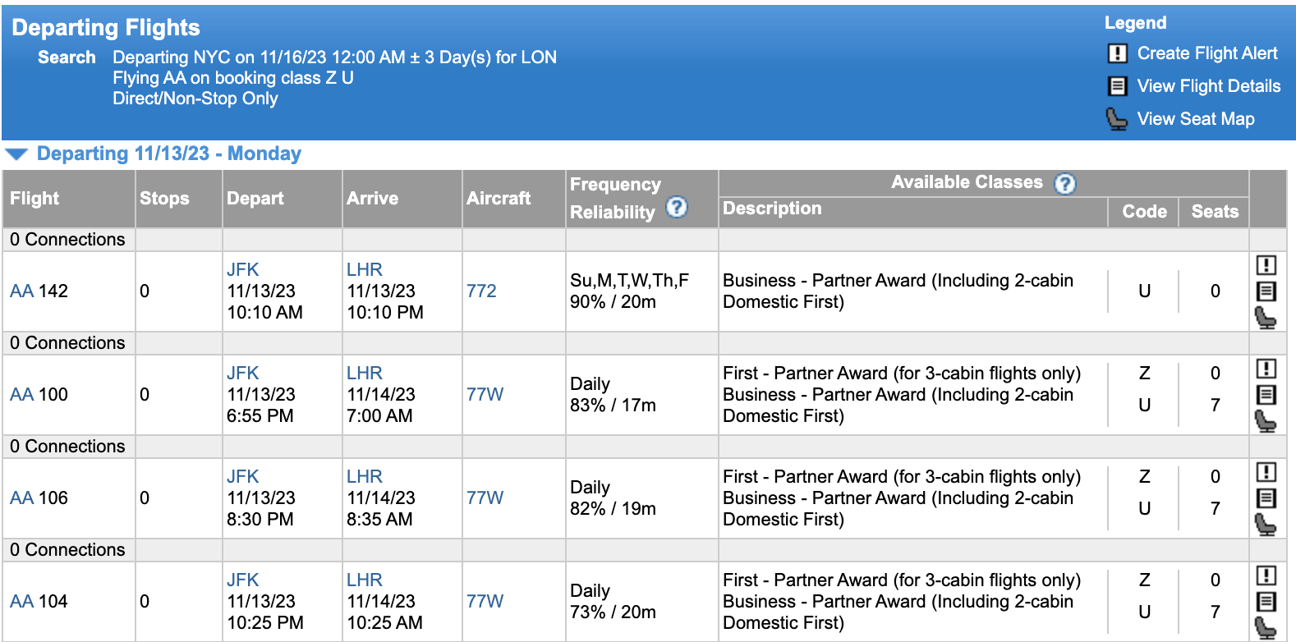Click the View Flight Details legend icon
Screen dimensions: 1296x642
(x=1115, y=85)
